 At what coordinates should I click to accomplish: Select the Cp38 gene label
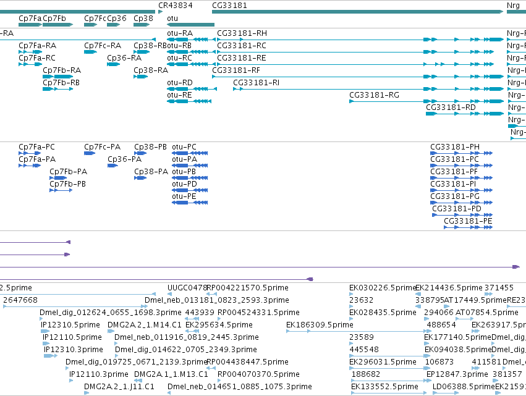(x=143, y=19)
